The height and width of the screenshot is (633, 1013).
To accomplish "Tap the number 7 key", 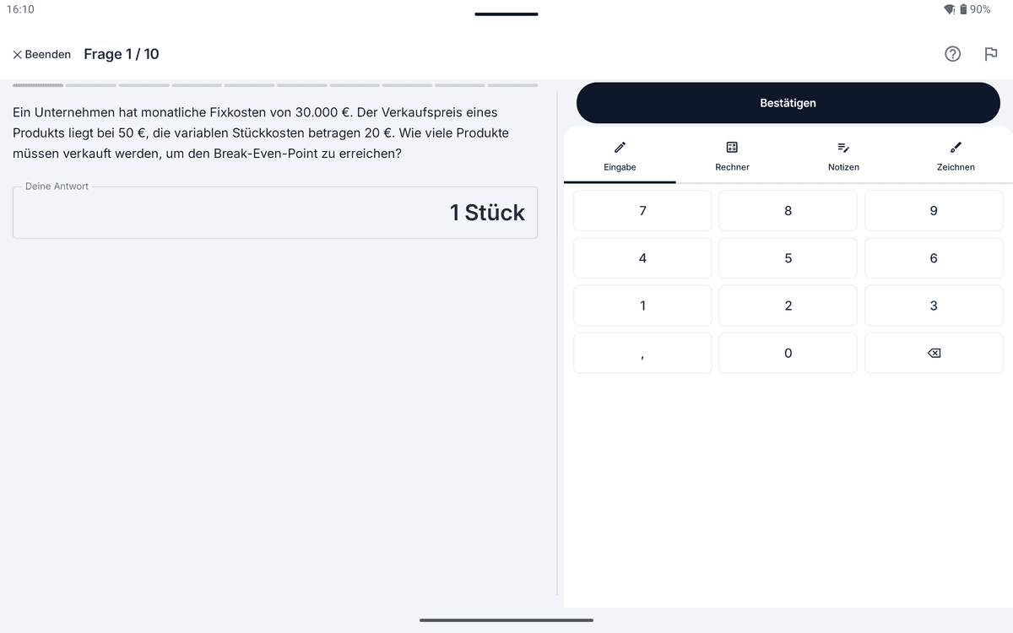I will pos(642,211).
